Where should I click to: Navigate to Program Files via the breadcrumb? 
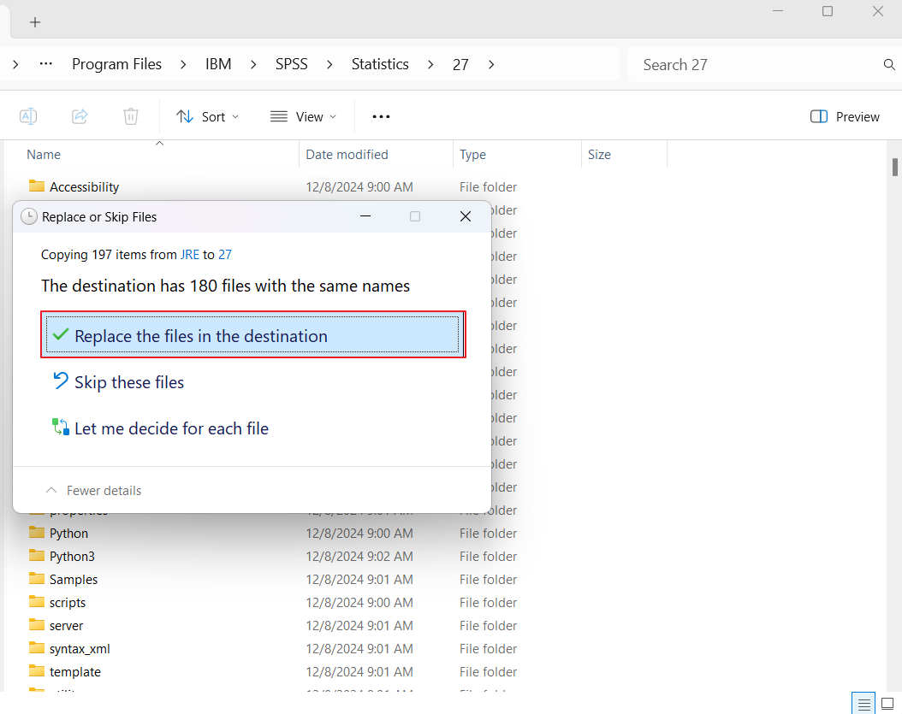pos(117,63)
